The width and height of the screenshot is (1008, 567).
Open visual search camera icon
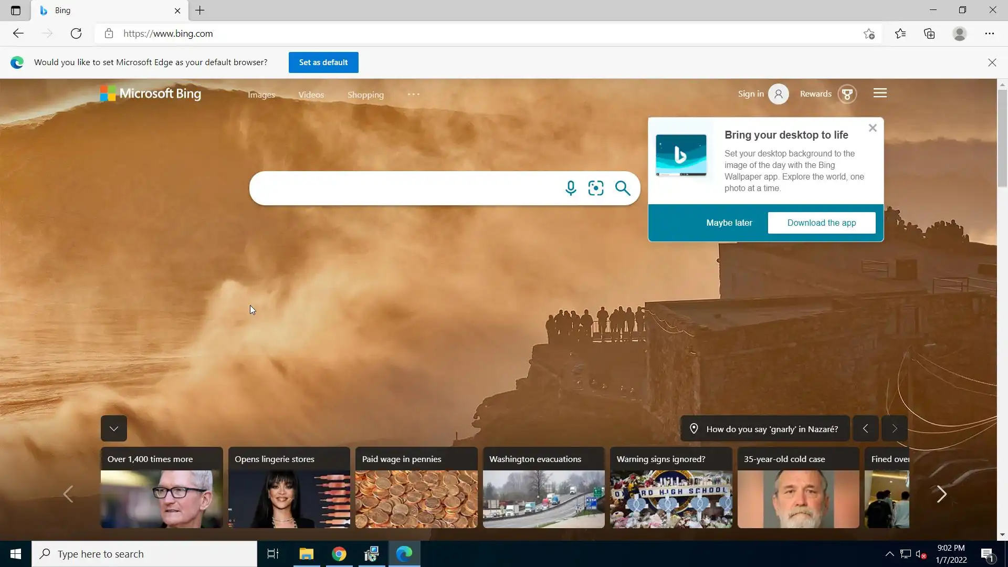pos(596,188)
